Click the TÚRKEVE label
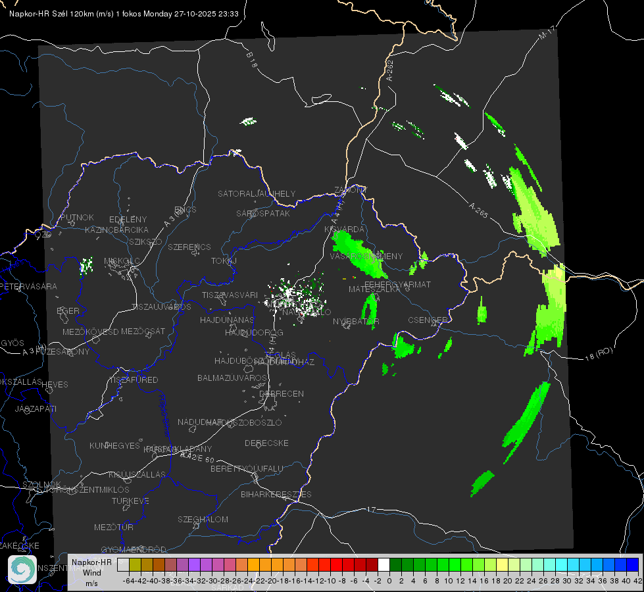Screen dimensions: 644x592 pos(130,501)
